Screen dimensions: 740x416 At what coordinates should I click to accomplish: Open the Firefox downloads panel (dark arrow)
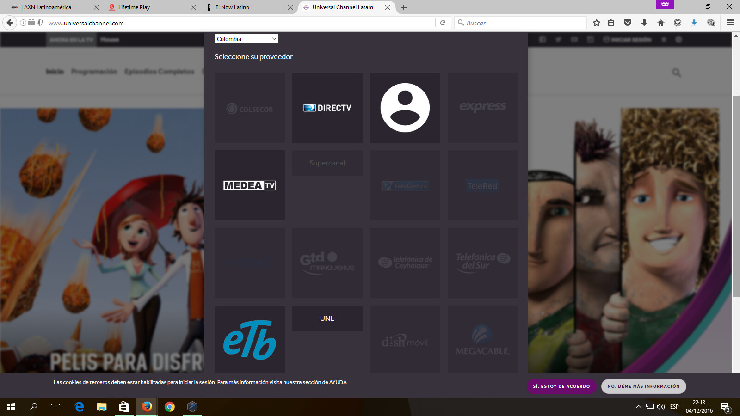644,23
